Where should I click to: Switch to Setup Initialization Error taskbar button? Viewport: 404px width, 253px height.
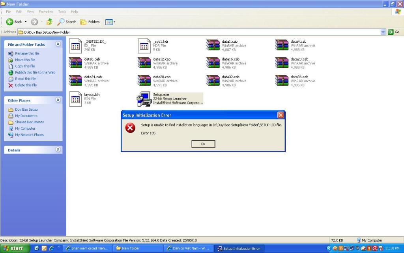(239, 248)
